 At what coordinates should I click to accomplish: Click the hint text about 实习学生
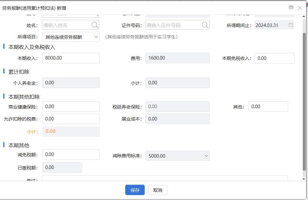click(x=141, y=37)
